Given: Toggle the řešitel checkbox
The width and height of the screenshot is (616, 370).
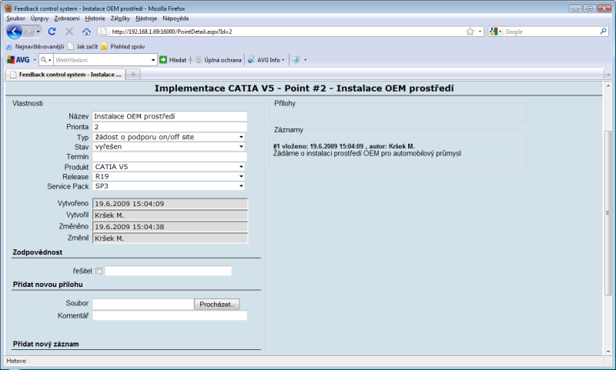Looking at the screenshot, I should pyautogui.click(x=99, y=271).
